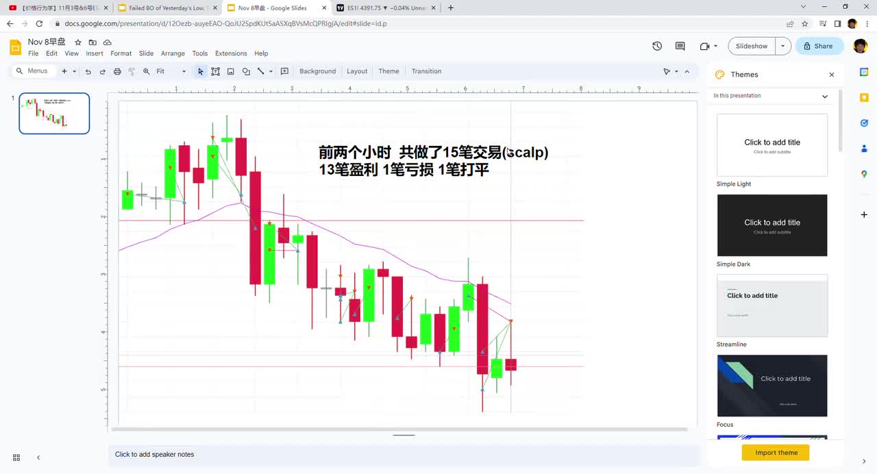
Task: Select the Simple Light theme
Action: [772, 145]
